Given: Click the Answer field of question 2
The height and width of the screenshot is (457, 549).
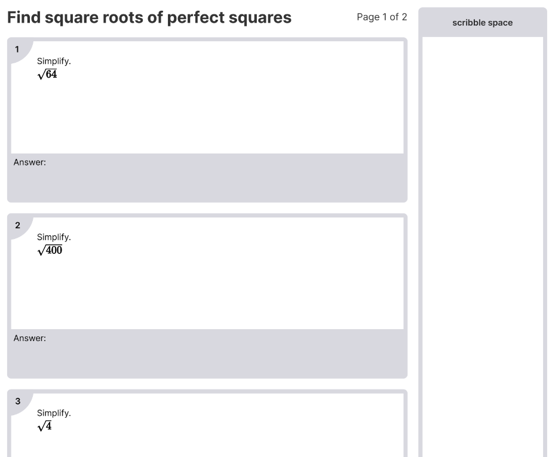Looking at the screenshot, I should tap(207, 353).
